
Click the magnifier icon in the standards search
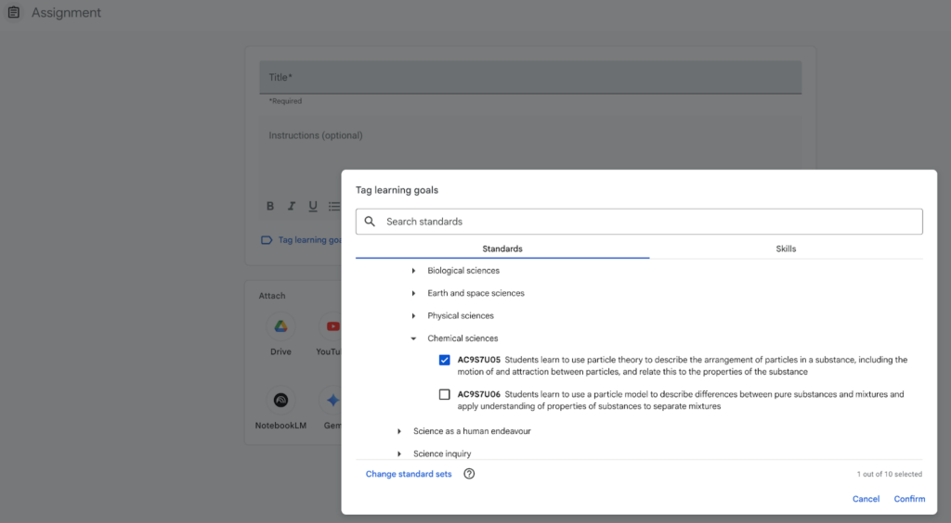(370, 222)
